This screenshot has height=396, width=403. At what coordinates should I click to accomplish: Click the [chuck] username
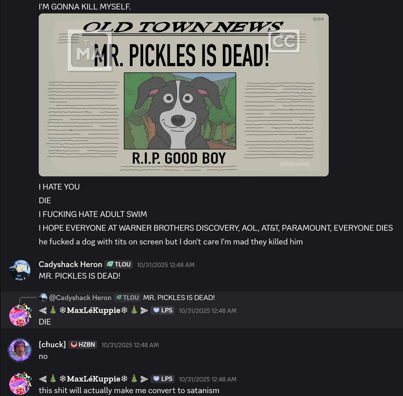(52, 345)
